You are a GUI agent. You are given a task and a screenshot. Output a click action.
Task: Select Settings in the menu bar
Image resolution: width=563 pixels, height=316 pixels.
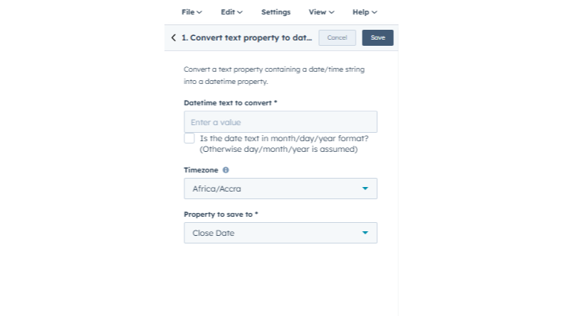pos(275,12)
